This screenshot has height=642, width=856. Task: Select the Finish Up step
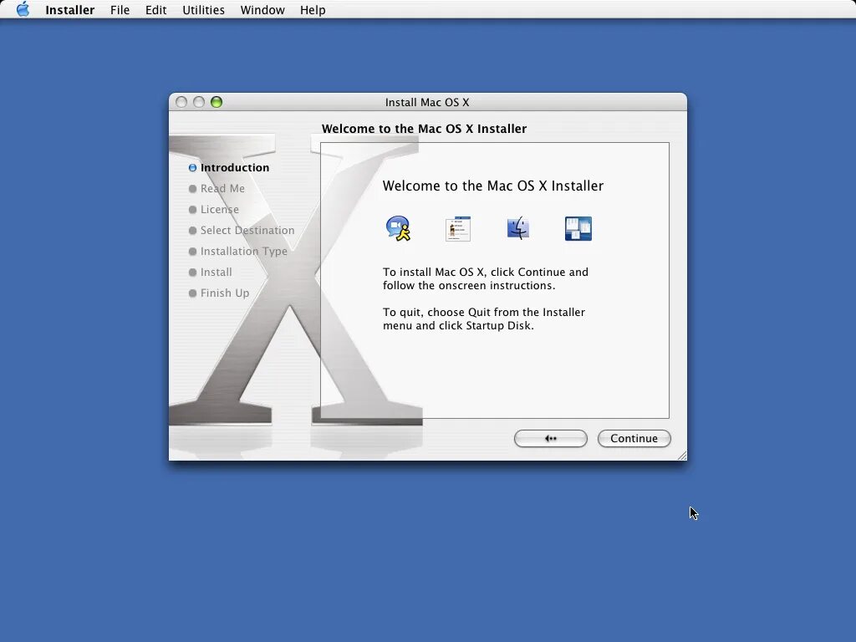click(x=224, y=293)
